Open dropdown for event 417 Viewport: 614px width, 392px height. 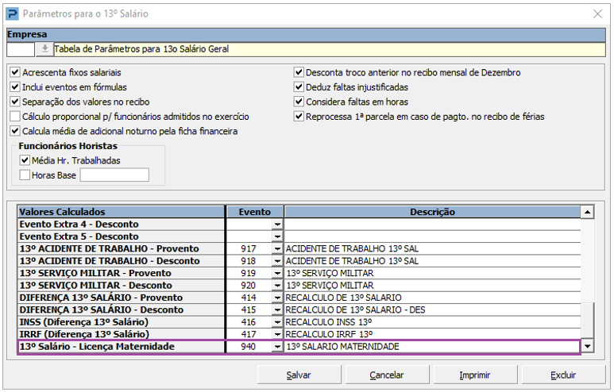pos(277,334)
